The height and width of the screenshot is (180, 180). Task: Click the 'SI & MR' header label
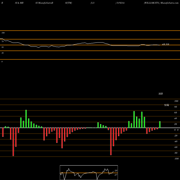(x=19, y=3)
